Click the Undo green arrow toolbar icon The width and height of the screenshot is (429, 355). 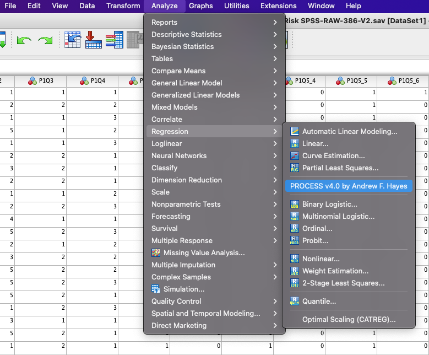pyautogui.click(x=24, y=41)
